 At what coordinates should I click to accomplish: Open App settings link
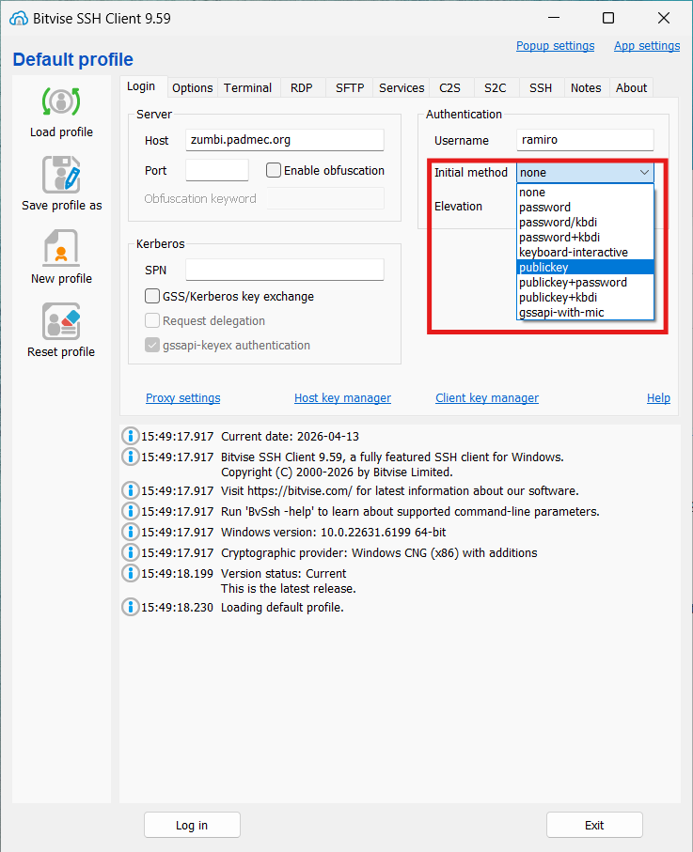647,46
